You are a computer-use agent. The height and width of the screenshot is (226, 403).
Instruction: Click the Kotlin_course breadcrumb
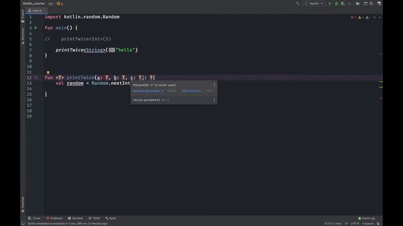point(33,4)
